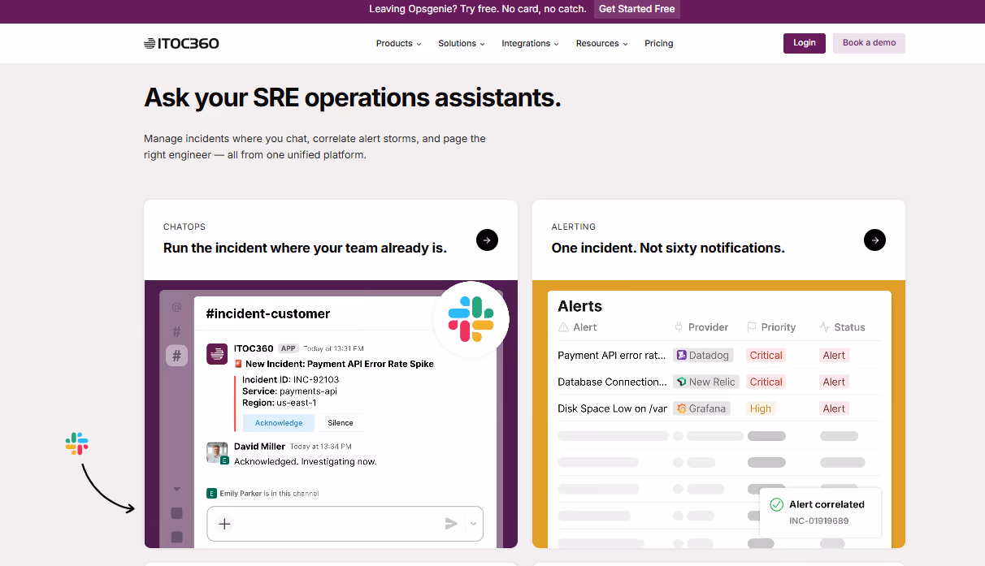Silence the Payment API incident
The height and width of the screenshot is (566, 985).
[x=341, y=423]
